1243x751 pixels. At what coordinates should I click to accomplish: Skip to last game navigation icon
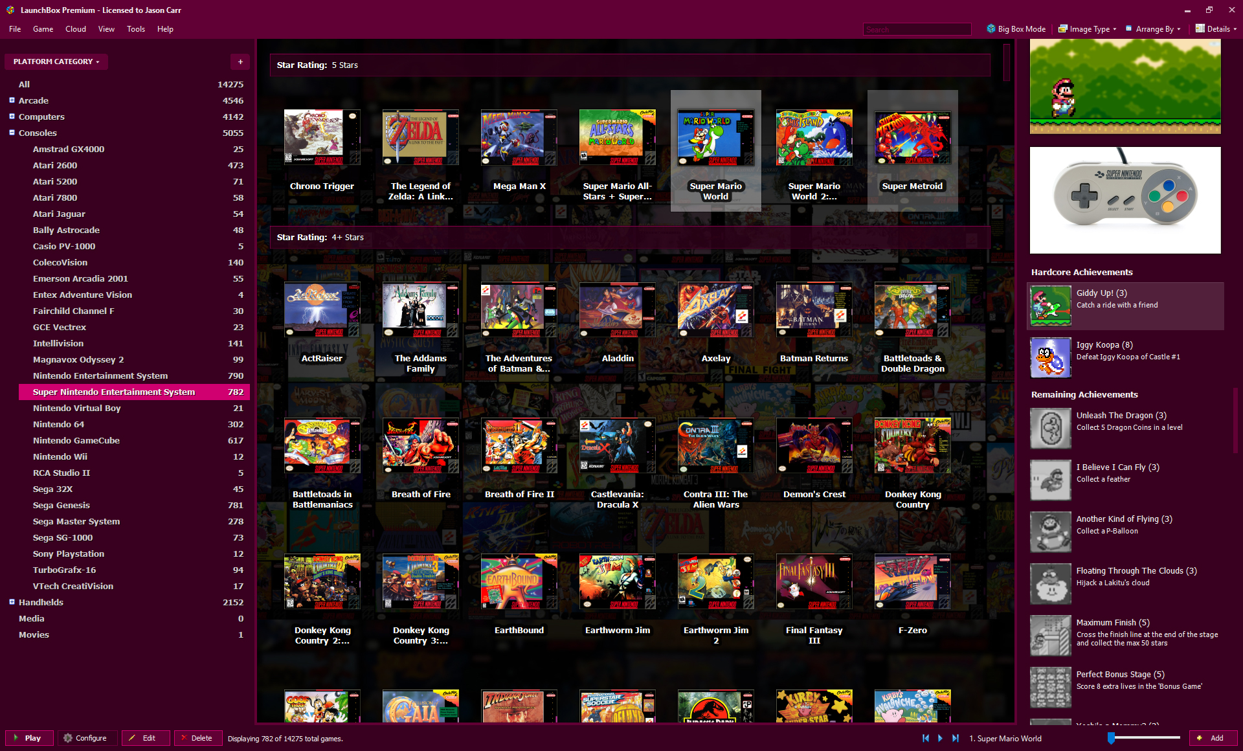coord(956,738)
